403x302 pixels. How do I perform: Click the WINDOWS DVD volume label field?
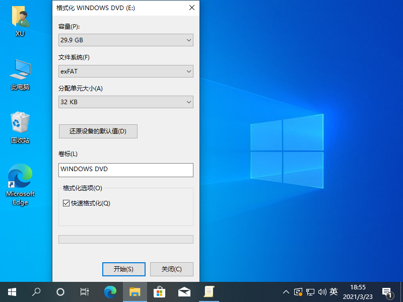[125, 170]
